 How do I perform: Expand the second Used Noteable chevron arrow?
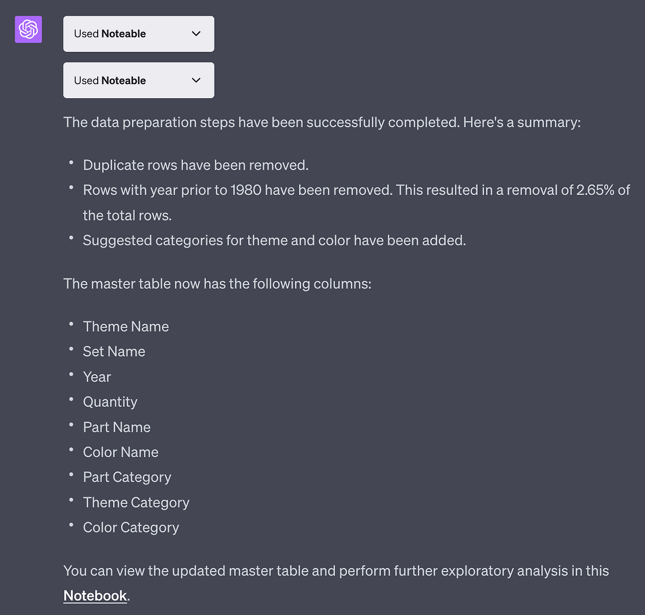(x=197, y=80)
